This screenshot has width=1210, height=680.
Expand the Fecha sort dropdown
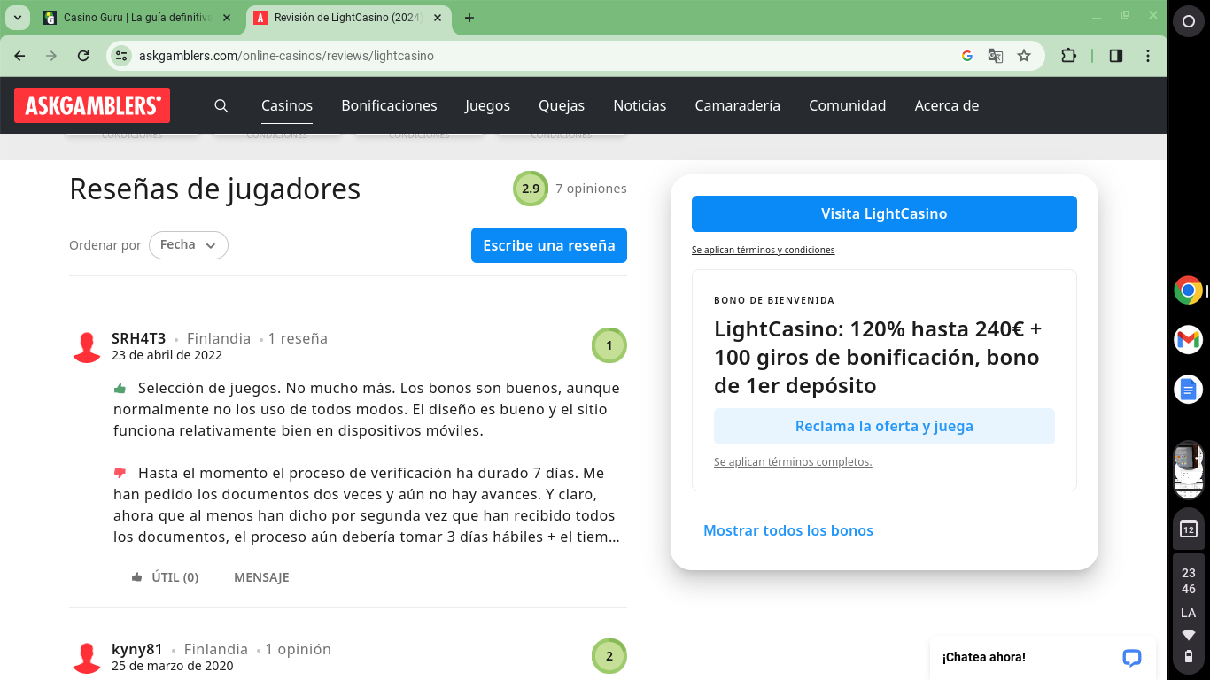tap(189, 245)
